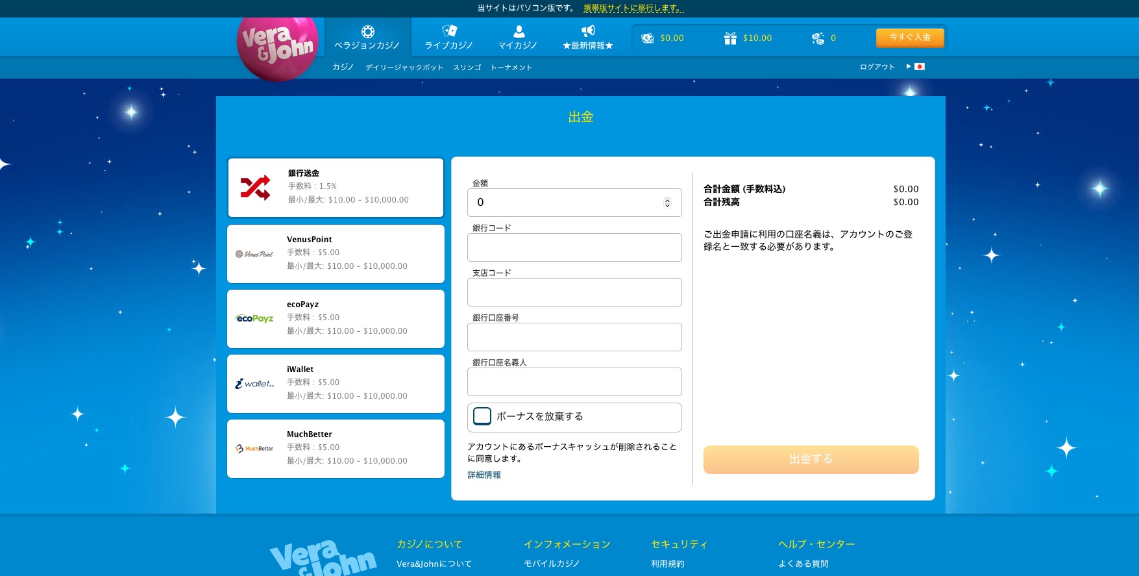Open the 詳細情報 link
This screenshot has height=576, width=1139.
pos(484,475)
